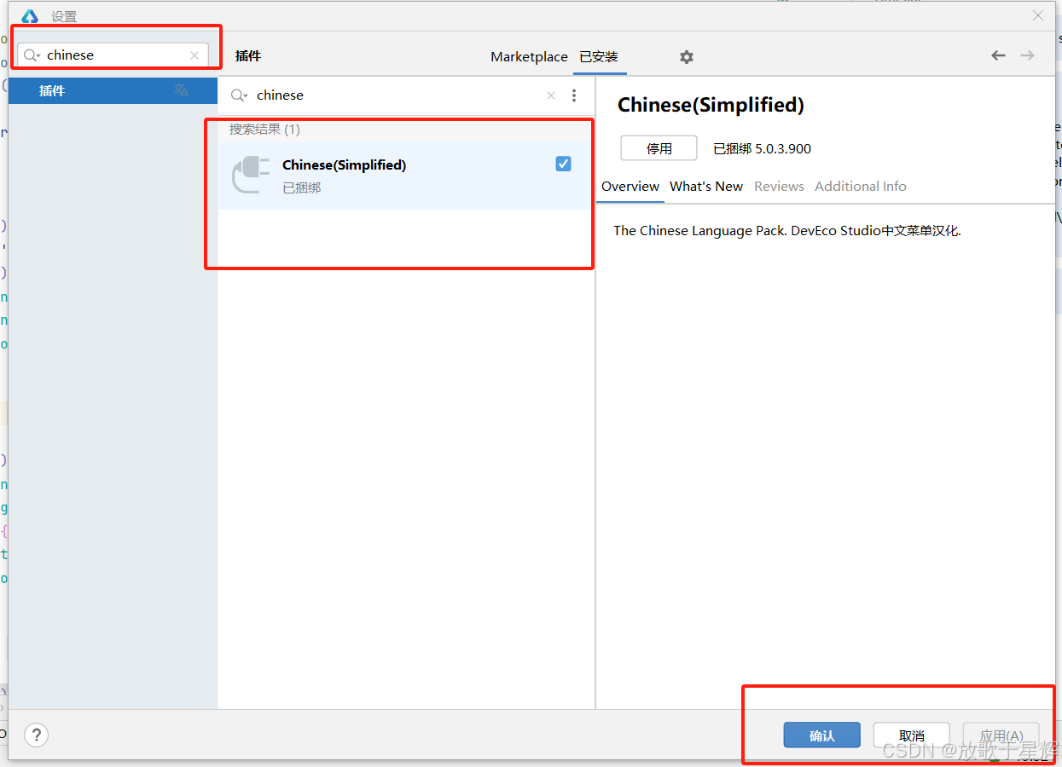1062x767 pixels.
Task: Focus the settings search field containing chinese
Action: click(x=113, y=55)
